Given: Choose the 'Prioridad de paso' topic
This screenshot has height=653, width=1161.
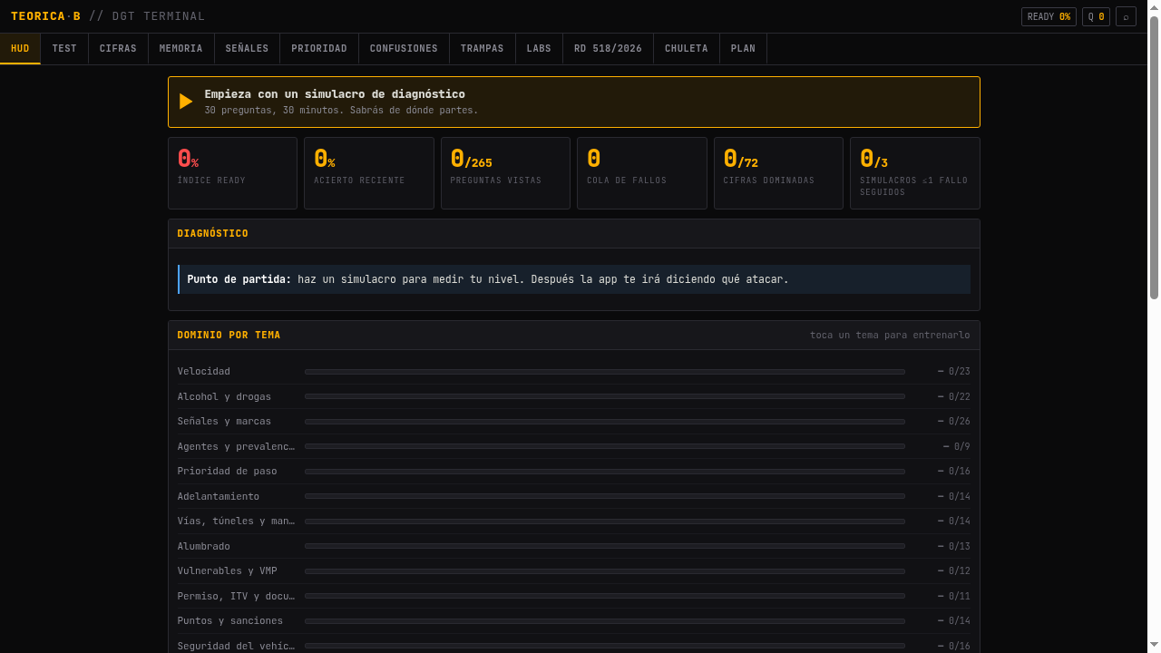Looking at the screenshot, I should pos(574,472).
